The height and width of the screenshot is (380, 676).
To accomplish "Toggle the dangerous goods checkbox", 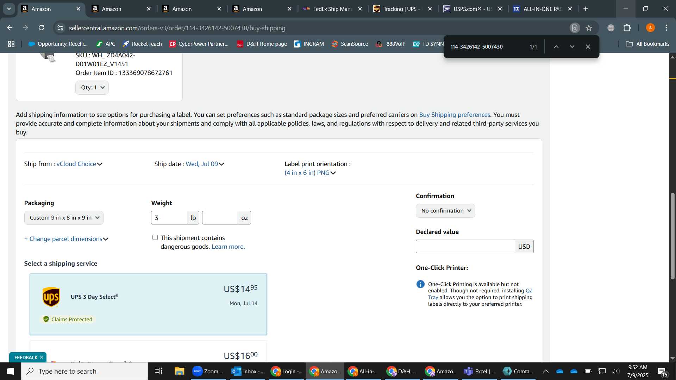I will pyautogui.click(x=155, y=237).
